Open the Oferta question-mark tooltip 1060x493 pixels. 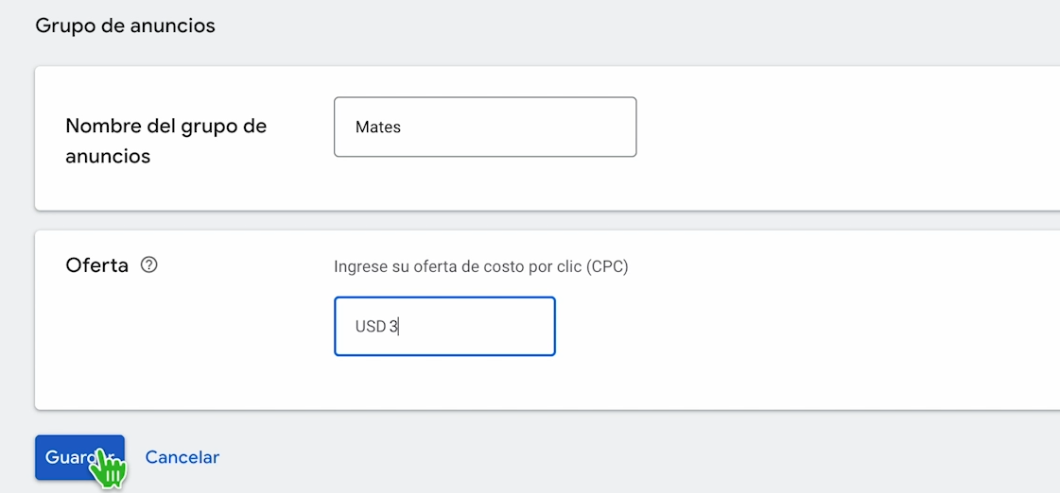148,265
